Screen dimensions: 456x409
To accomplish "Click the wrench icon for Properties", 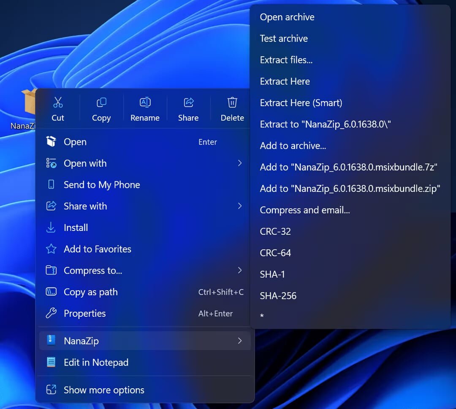I will pyautogui.click(x=51, y=313).
